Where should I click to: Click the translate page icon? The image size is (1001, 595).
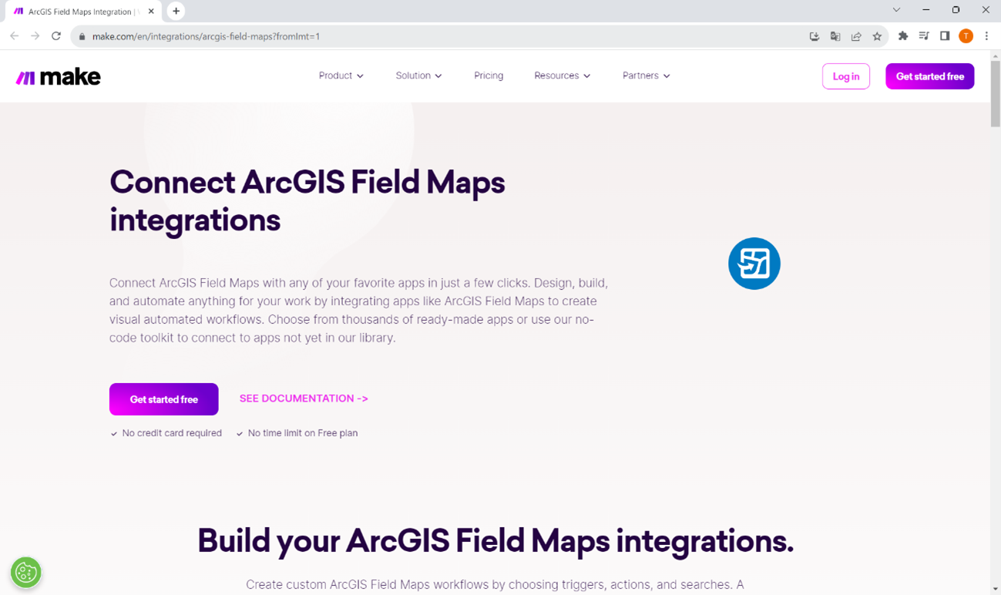coord(835,36)
